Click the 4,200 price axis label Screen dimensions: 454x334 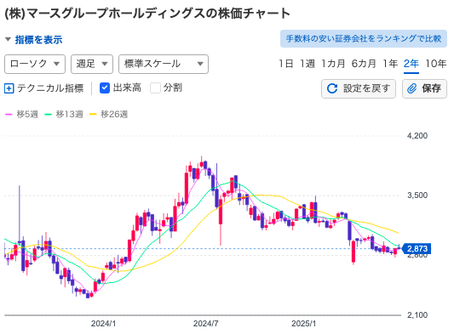(x=417, y=135)
